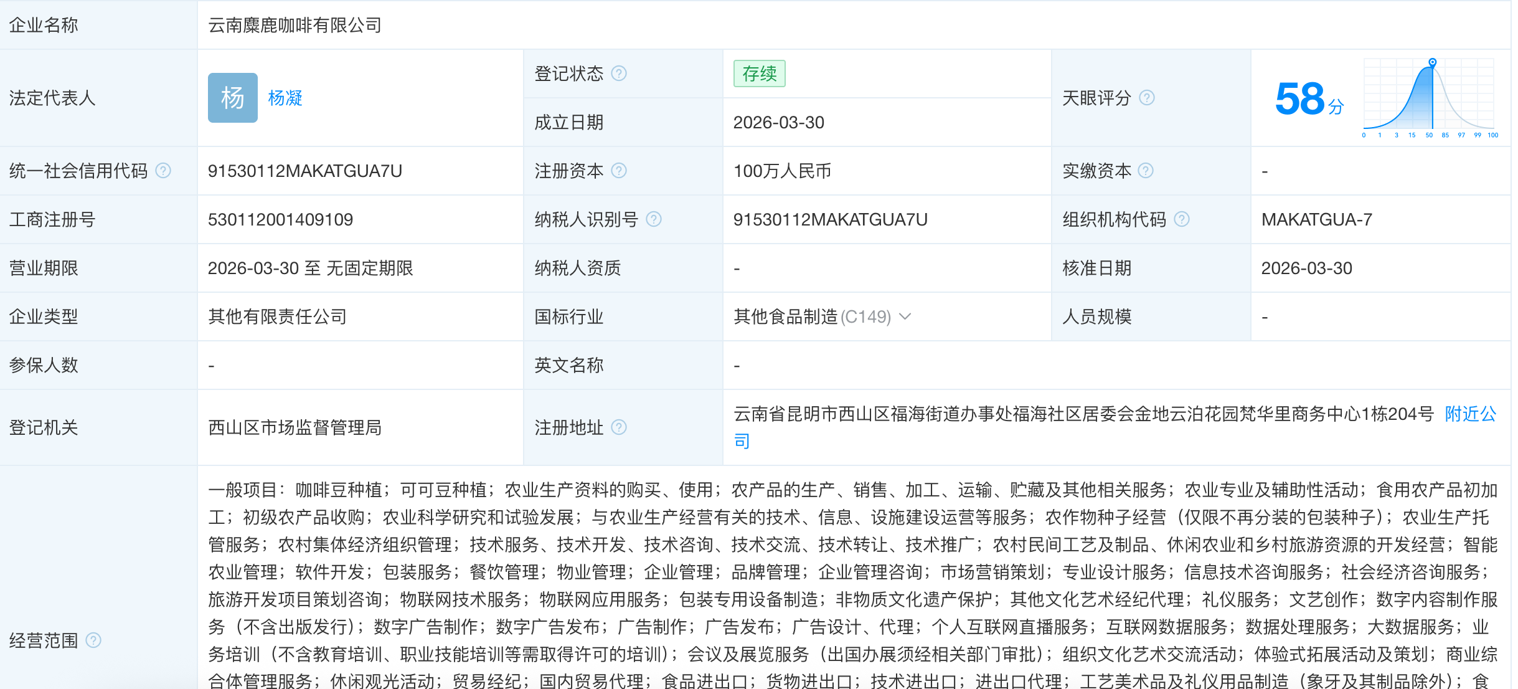Click the company name 云南麋鹿咖啡有限公司
This screenshot has height=689, width=1518.
click(295, 25)
